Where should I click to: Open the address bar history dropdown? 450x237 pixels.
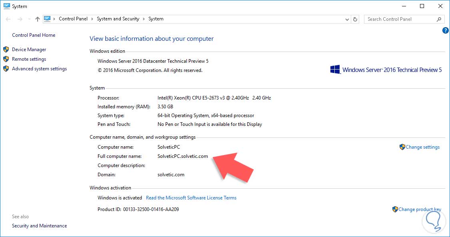click(x=347, y=19)
